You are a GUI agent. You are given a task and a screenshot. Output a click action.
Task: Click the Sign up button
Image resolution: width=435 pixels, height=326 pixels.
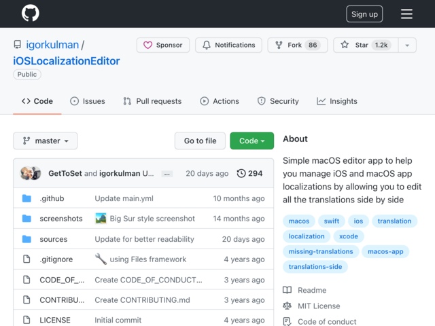tap(364, 14)
